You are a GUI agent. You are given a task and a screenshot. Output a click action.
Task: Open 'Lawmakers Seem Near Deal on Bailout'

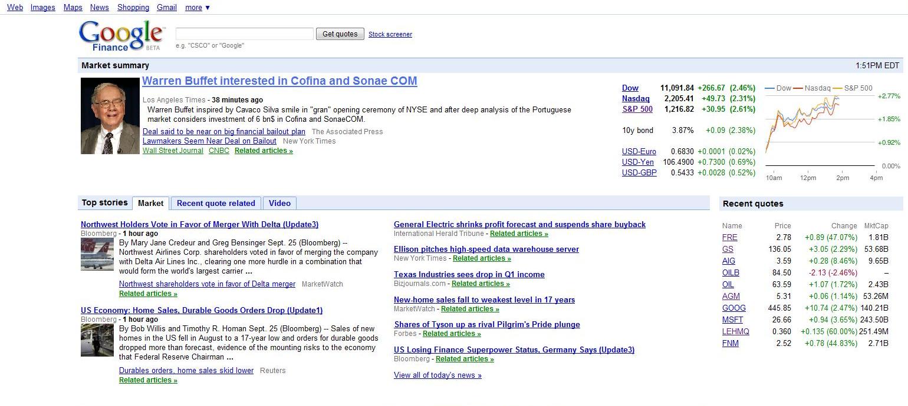[x=209, y=141]
